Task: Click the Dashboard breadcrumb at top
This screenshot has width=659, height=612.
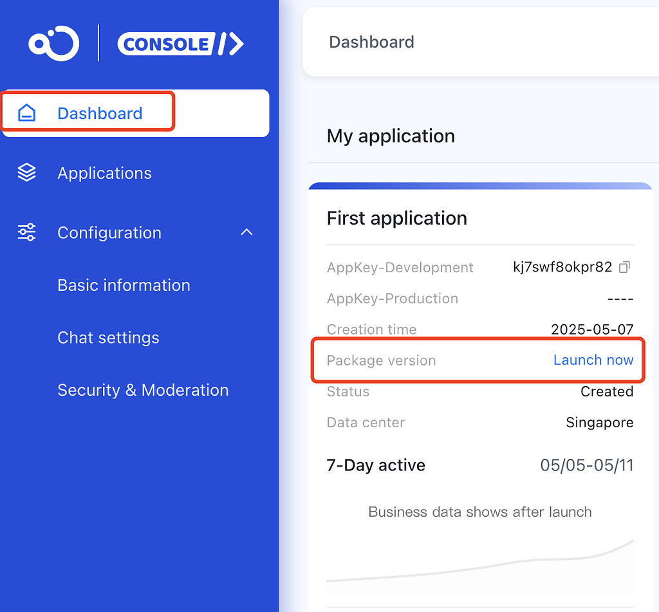Action: (371, 42)
